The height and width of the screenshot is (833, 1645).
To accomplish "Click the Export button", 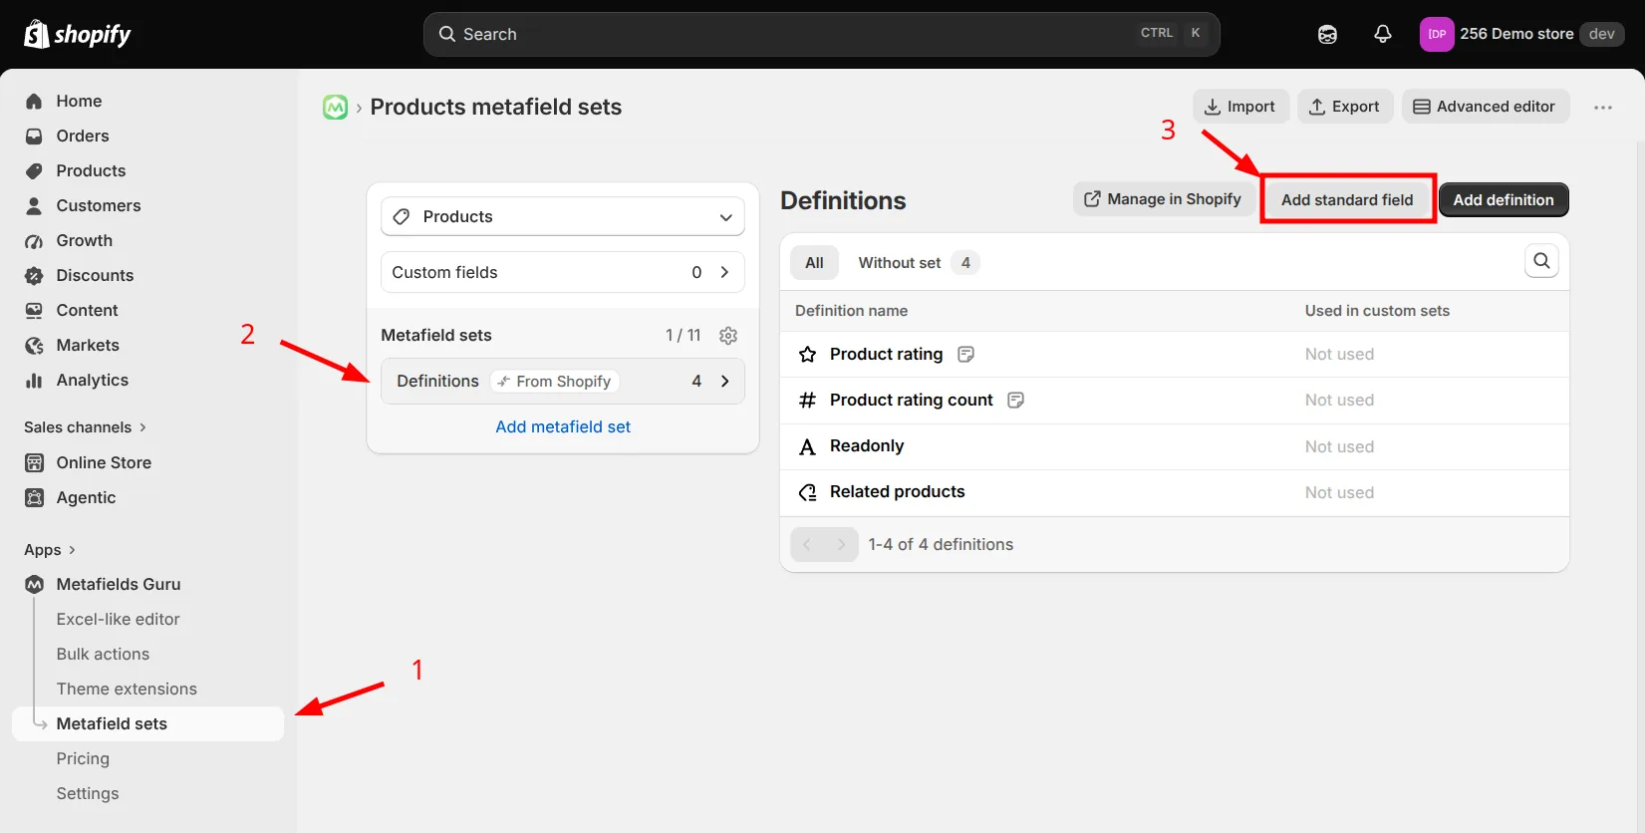I will [1344, 107].
